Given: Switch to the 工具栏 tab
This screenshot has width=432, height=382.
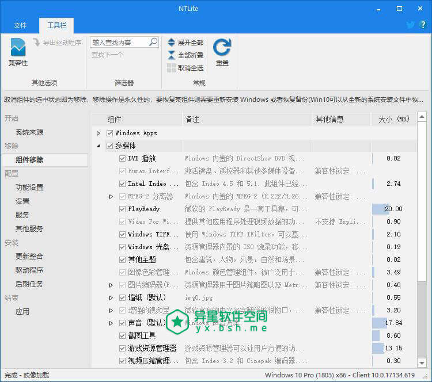Looking at the screenshot, I should (56, 25).
